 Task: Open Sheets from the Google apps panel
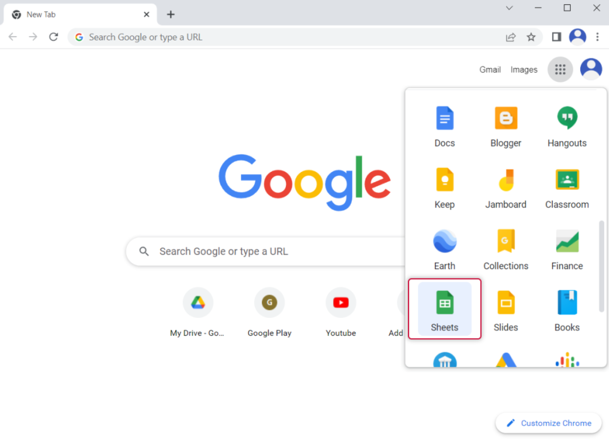(x=445, y=309)
